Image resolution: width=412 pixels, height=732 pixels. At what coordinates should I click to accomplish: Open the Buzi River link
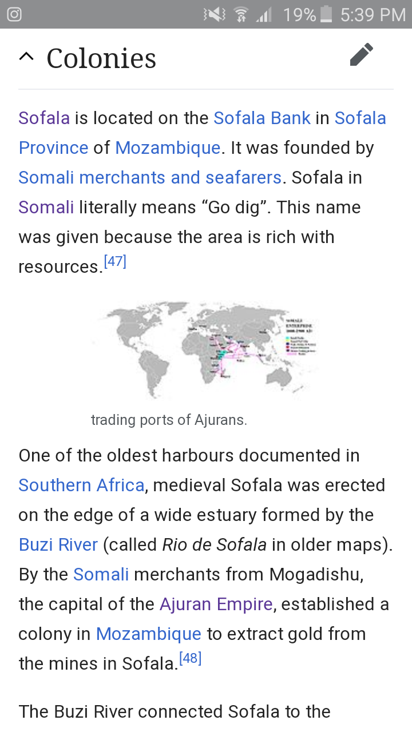coord(58,544)
